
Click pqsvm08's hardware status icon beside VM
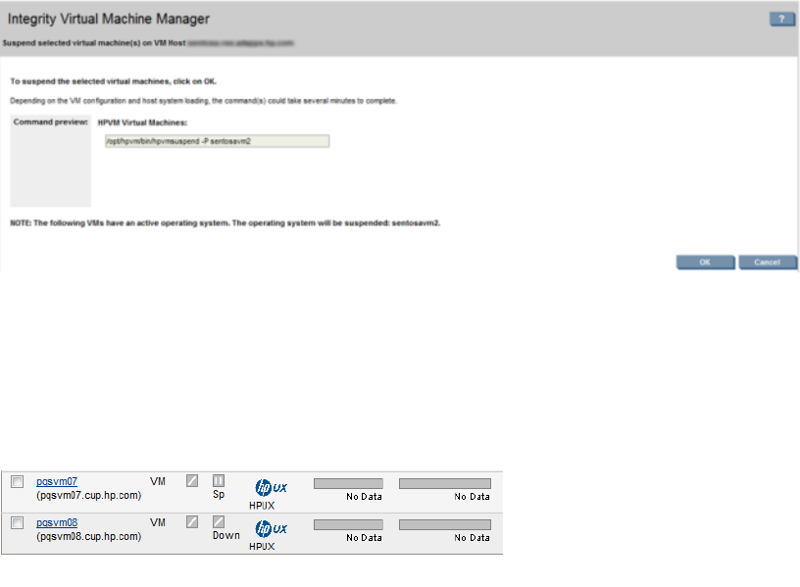pyautogui.click(x=192, y=522)
